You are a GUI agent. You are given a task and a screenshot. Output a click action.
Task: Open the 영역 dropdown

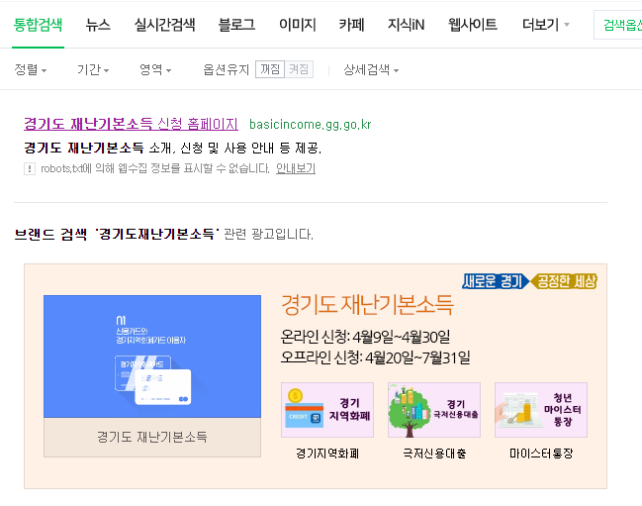pyautogui.click(x=155, y=69)
